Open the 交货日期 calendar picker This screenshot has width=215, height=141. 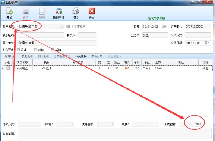click(207, 43)
